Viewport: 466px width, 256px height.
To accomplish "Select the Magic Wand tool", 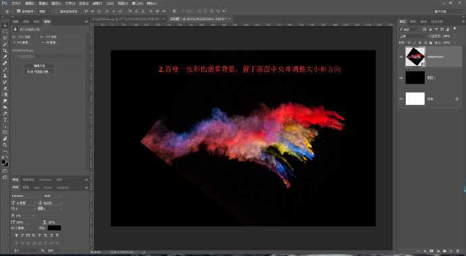I will [5, 44].
